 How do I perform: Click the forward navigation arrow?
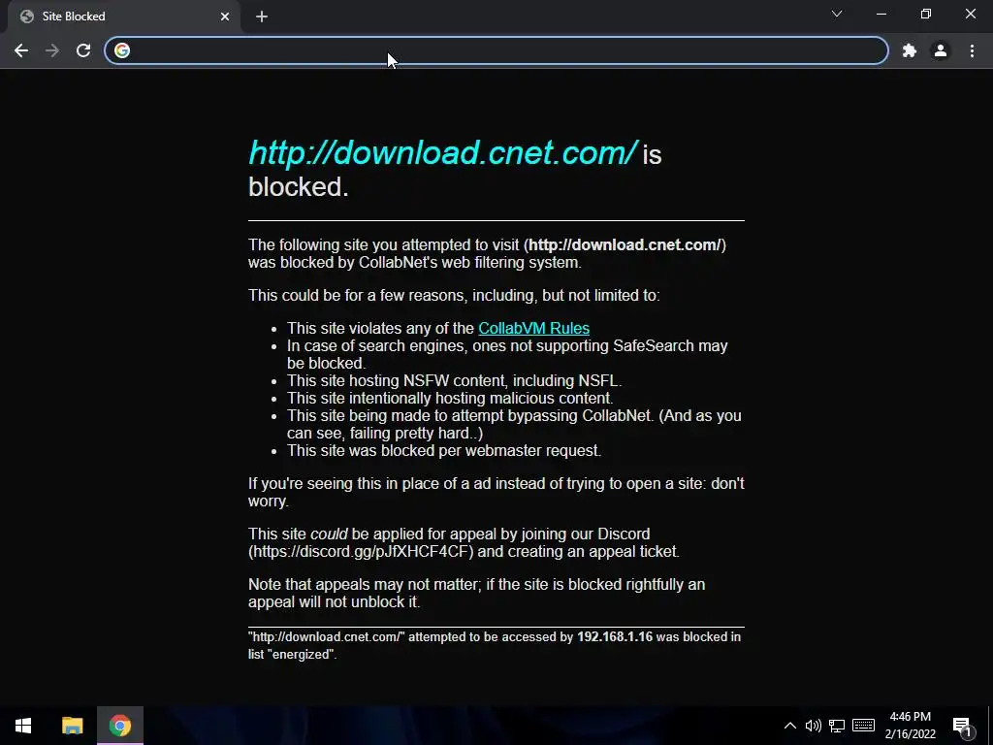point(52,50)
